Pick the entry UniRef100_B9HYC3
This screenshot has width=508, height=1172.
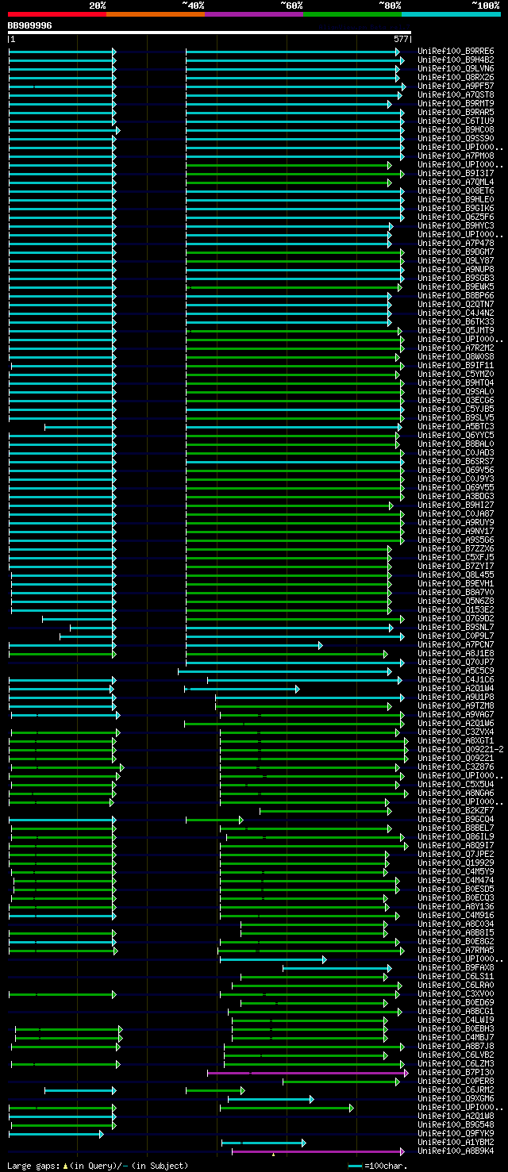pyautogui.click(x=456, y=226)
